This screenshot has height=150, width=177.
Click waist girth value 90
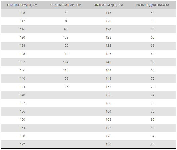tap(66, 13)
